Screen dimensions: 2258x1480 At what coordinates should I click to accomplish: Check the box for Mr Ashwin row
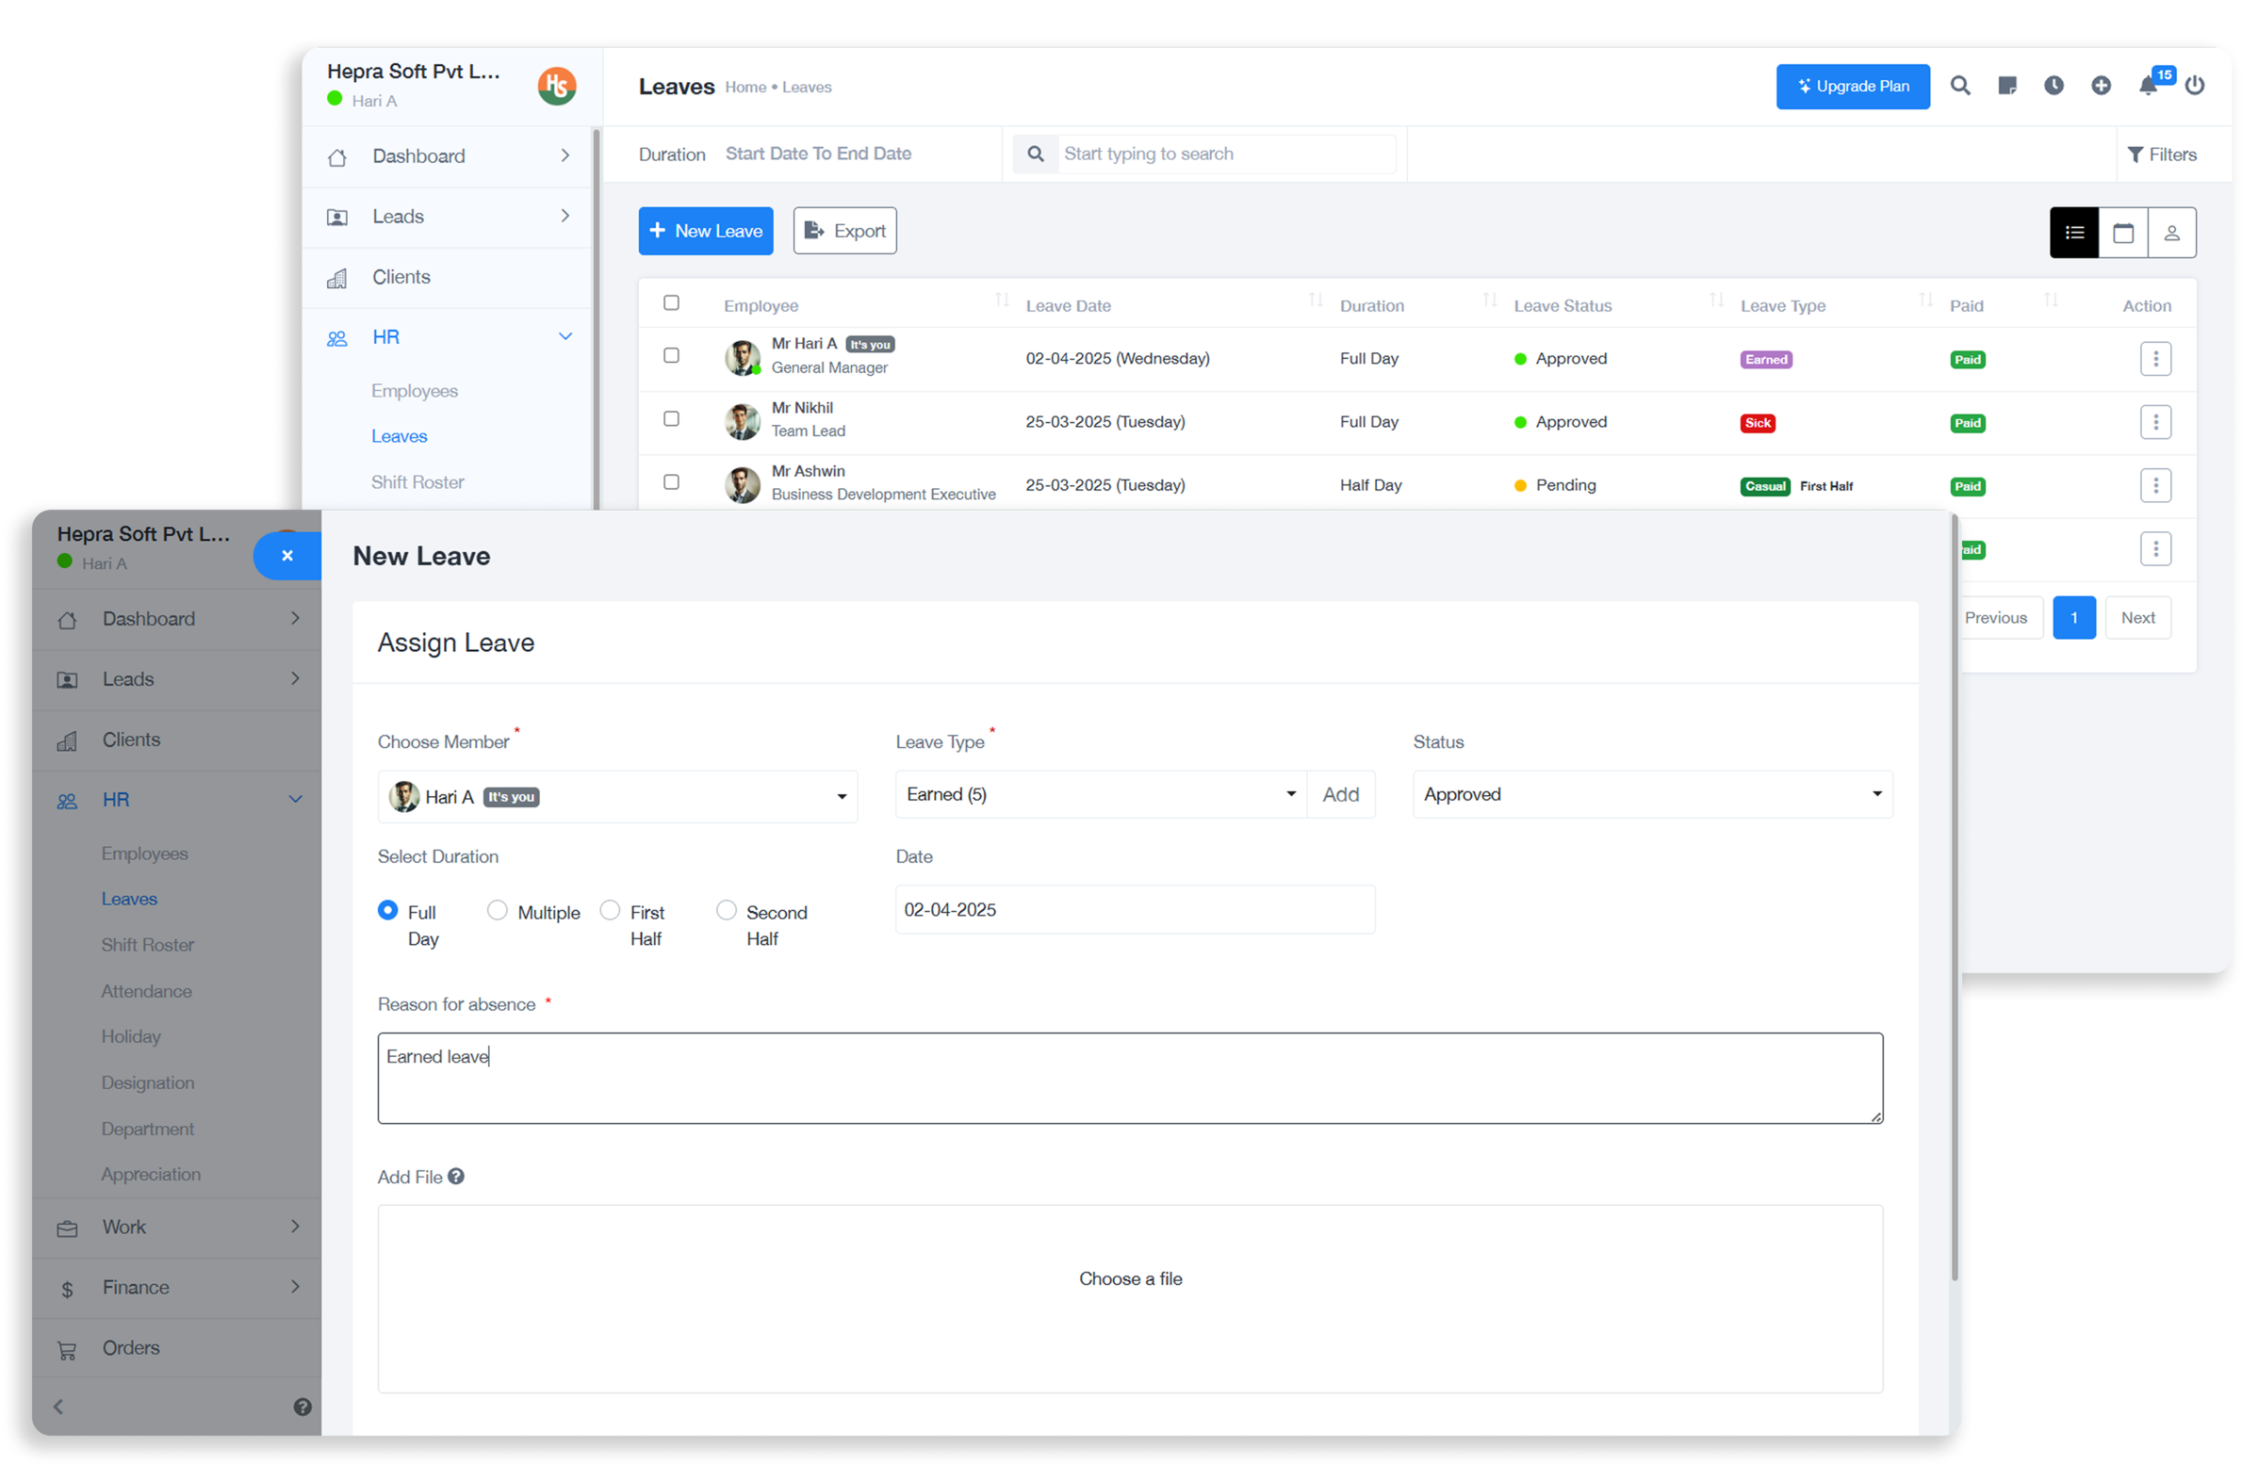click(672, 482)
